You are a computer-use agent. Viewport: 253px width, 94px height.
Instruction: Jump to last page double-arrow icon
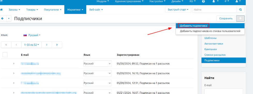tap(57, 45)
